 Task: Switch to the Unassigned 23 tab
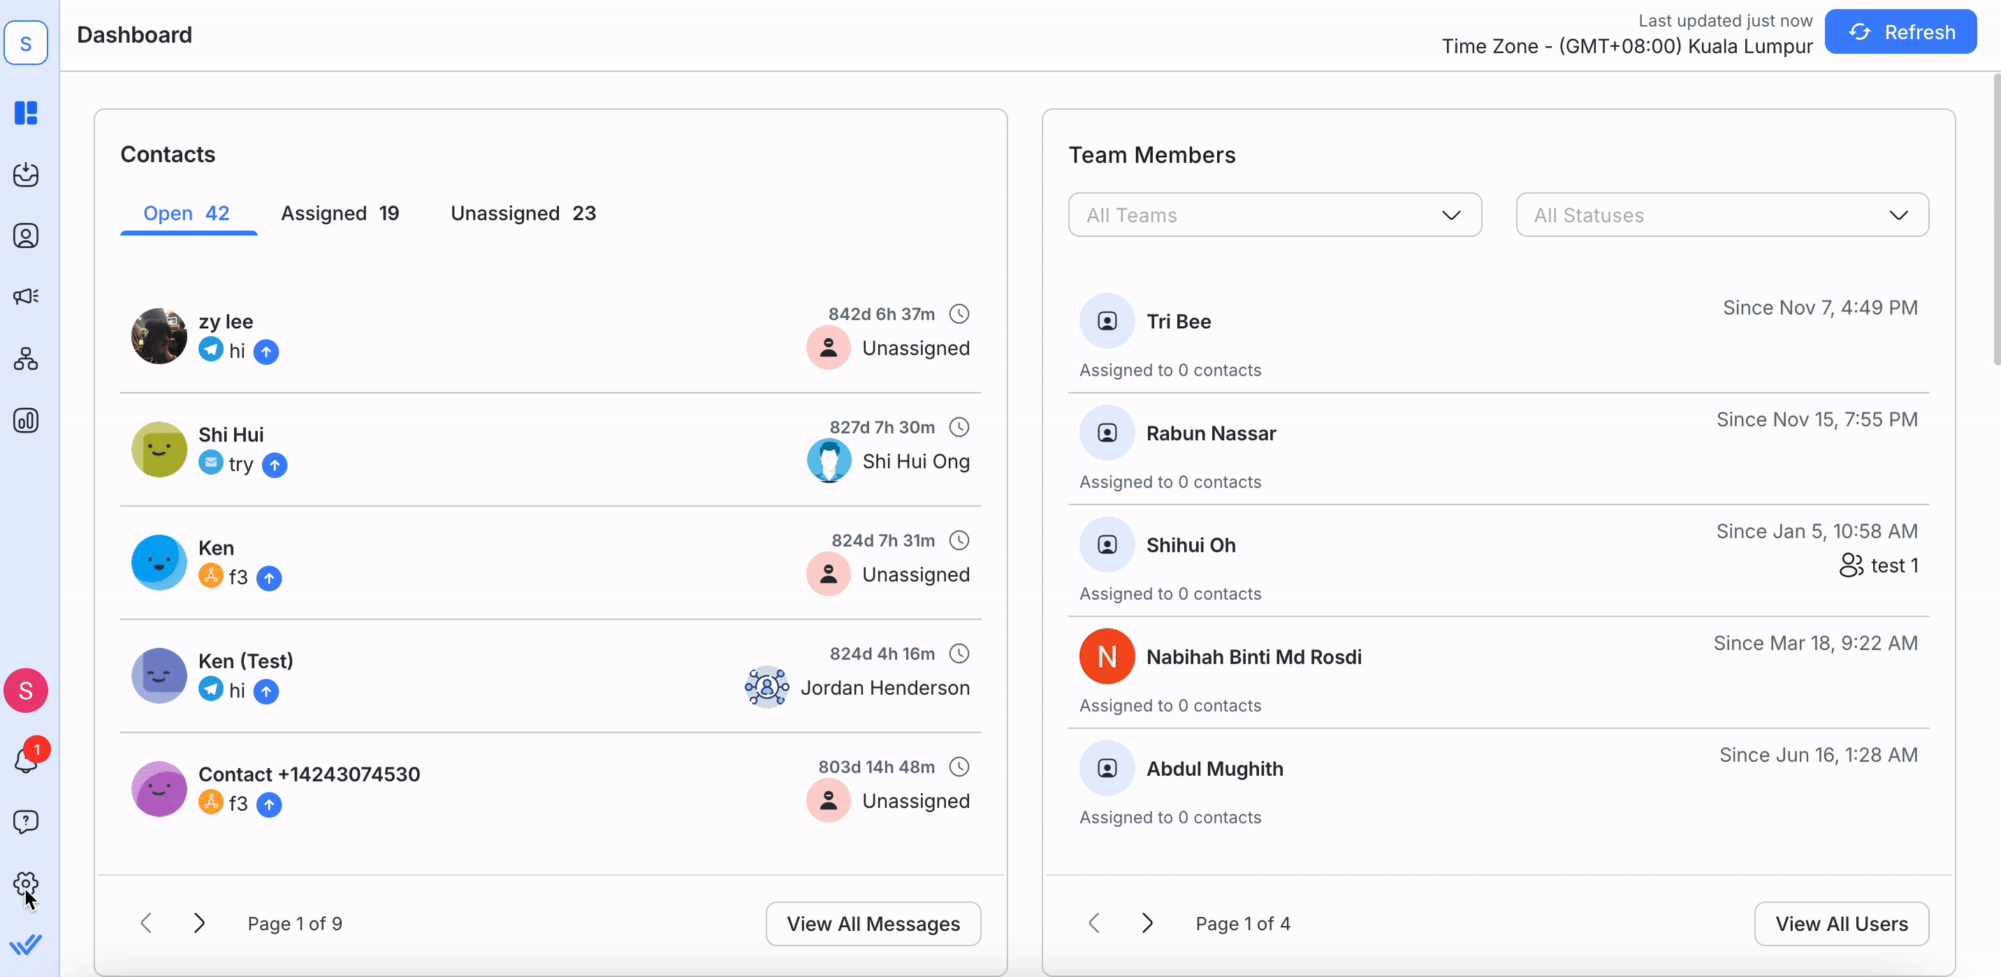click(523, 213)
